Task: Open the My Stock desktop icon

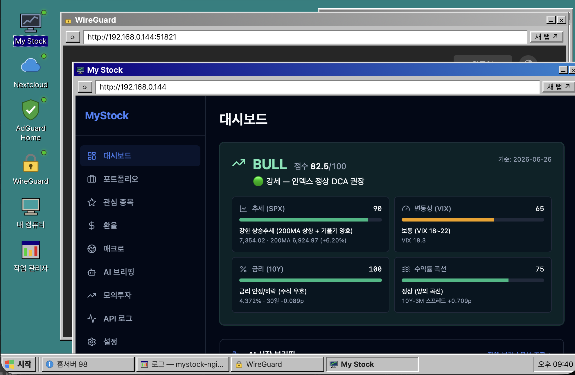Action: pyautogui.click(x=30, y=29)
